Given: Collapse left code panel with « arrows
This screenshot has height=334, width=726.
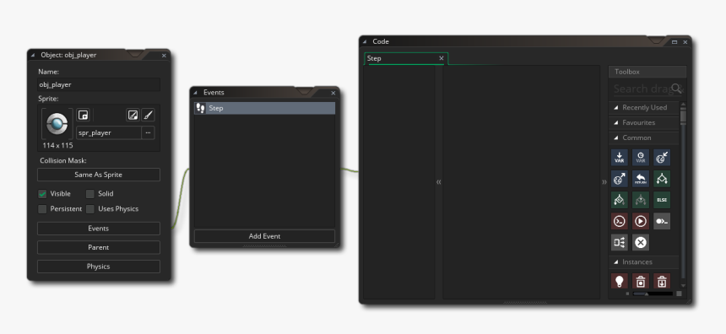Looking at the screenshot, I should 438,182.
